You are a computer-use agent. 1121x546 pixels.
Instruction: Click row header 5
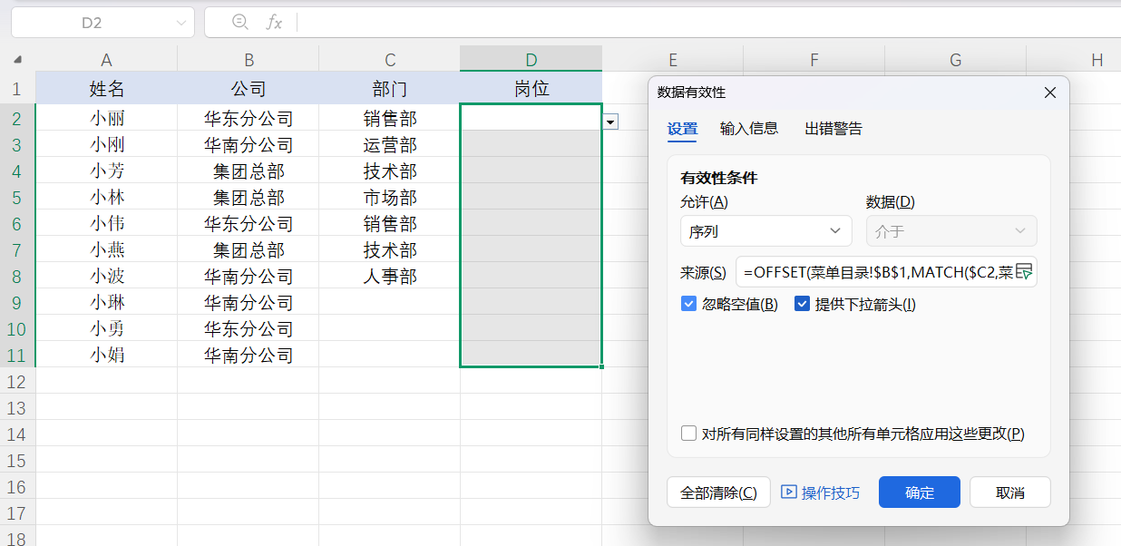[15, 197]
